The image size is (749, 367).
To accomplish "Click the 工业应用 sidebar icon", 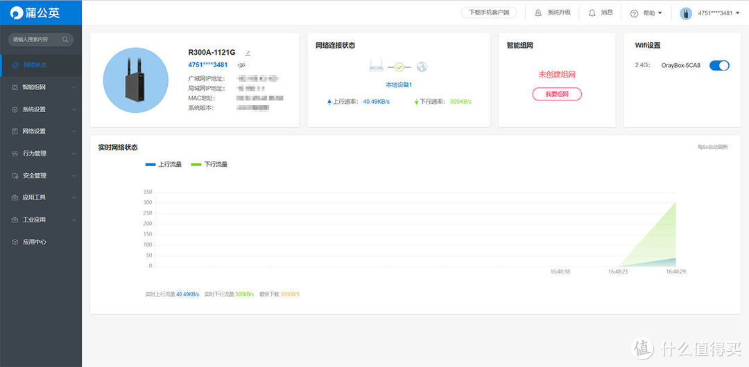I will (x=15, y=220).
